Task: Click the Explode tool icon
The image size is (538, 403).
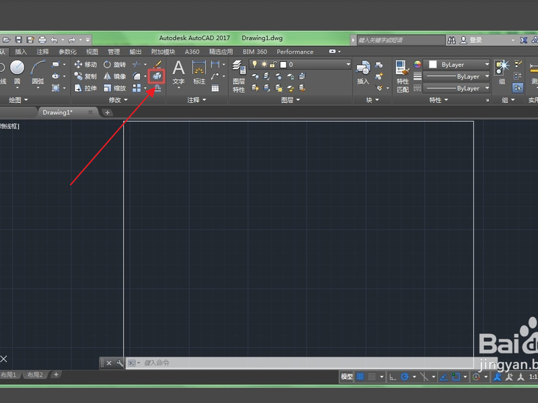Action: (x=157, y=76)
